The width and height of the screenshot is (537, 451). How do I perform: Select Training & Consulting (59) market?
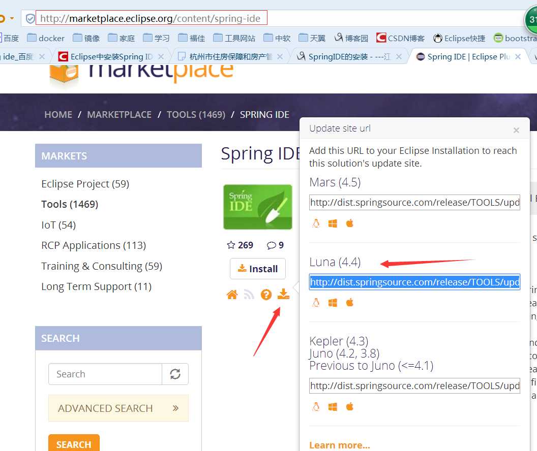102,266
